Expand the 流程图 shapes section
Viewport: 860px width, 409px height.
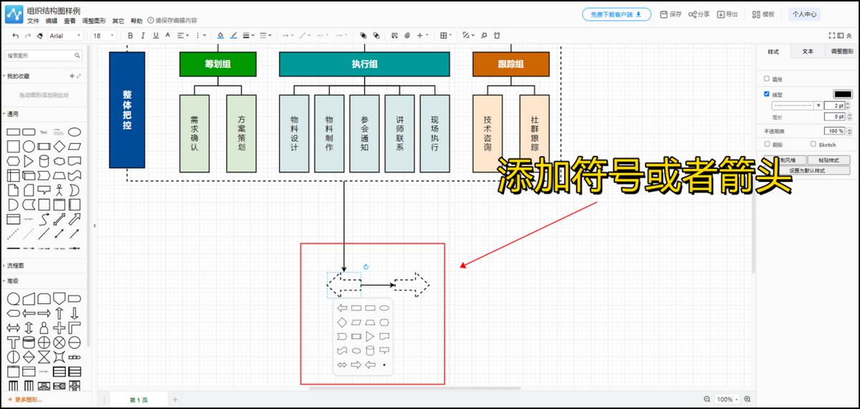coord(14,265)
